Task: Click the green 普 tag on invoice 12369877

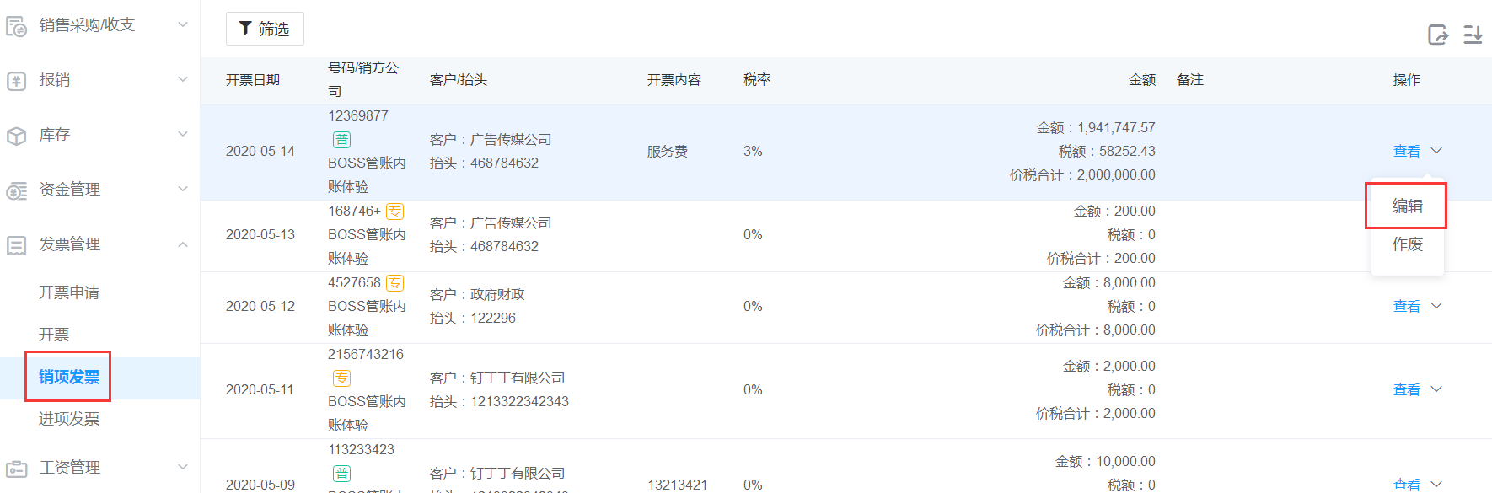Action: (341, 140)
